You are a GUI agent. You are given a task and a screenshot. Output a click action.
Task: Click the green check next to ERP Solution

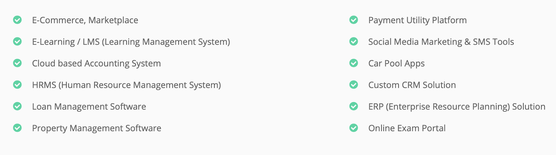pos(354,107)
